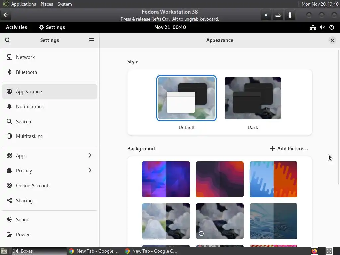Open GNOME Activities overview

[x=16, y=27]
